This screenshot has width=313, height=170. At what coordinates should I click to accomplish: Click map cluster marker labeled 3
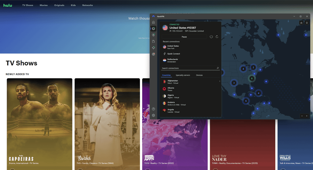click(234, 83)
